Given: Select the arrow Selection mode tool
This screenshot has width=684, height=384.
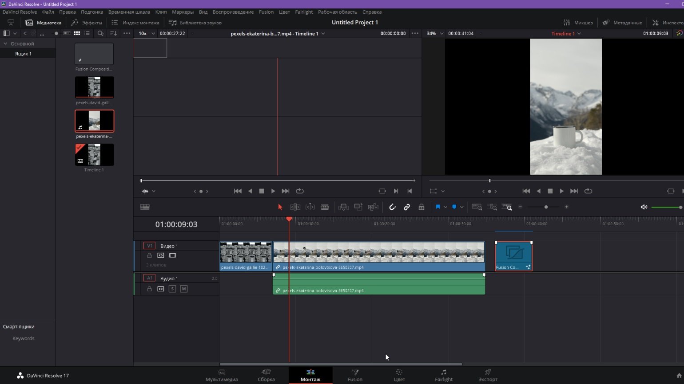Looking at the screenshot, I should click(x=280, y=207).
